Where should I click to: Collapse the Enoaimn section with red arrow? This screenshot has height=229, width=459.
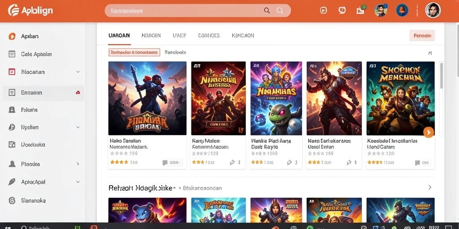(78, 93)
